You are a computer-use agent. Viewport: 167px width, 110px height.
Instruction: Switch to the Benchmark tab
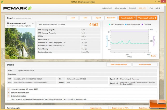coord(120,8)
